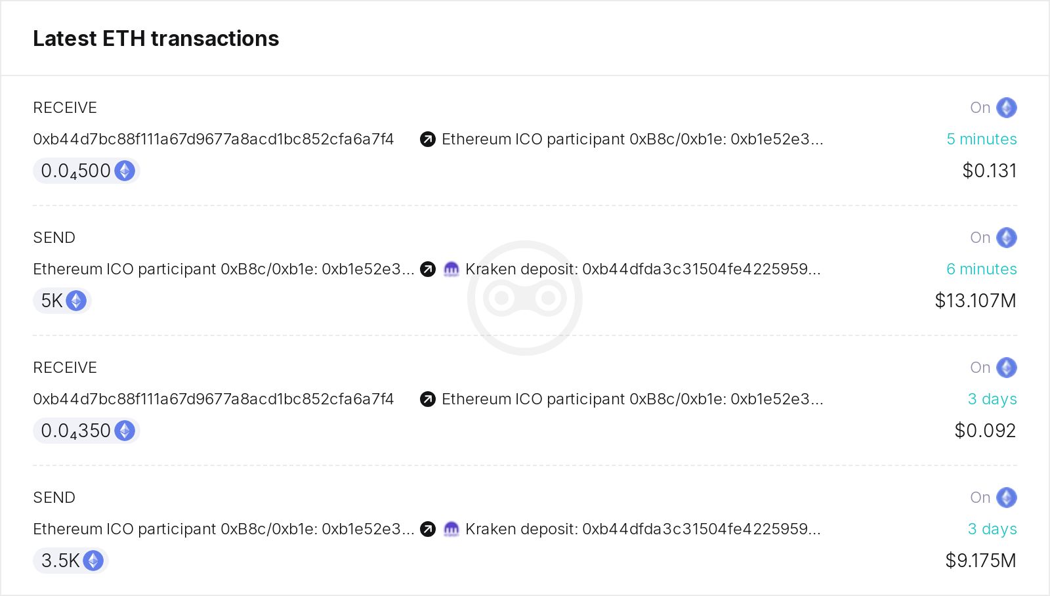Click the Kraken exchange icon next to the deposit address
The image size is (1050, 596).
451,269
